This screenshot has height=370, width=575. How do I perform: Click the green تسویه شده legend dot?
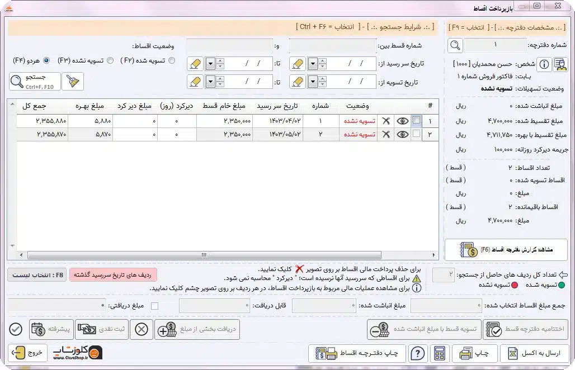coord(562,285)
